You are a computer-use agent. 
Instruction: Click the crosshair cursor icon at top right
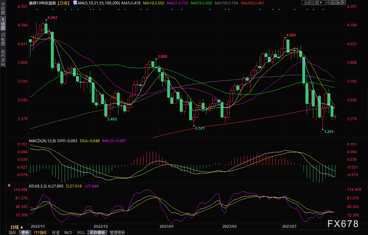point(328,3)
